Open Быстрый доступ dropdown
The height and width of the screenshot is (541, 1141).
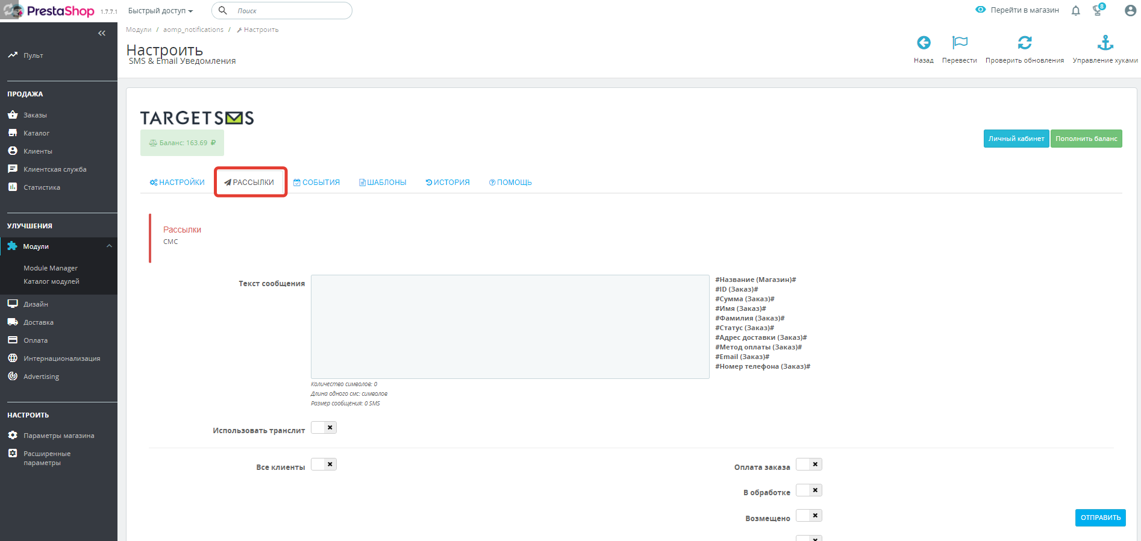click(x=160, y=11)
